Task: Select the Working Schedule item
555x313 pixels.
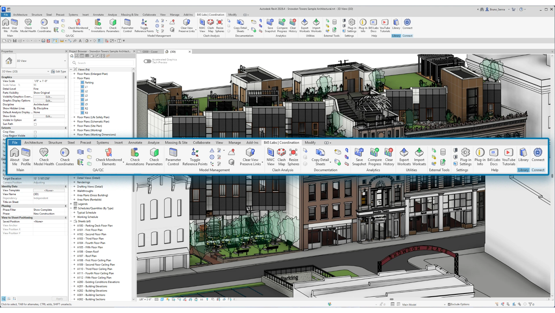Action: (x=88, y=217)
